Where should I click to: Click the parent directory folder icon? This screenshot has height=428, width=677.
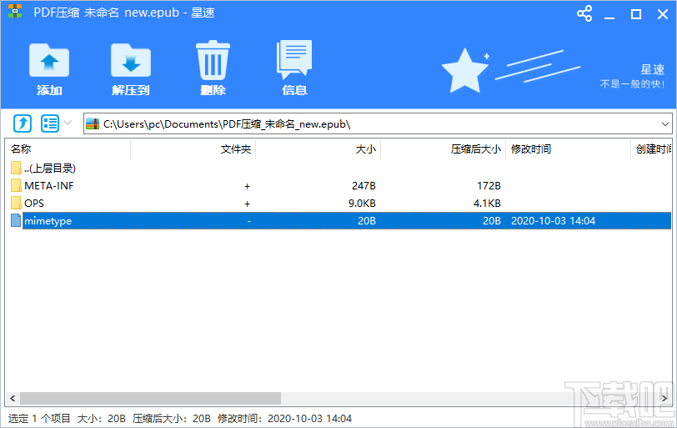click(x=16, y=168)
